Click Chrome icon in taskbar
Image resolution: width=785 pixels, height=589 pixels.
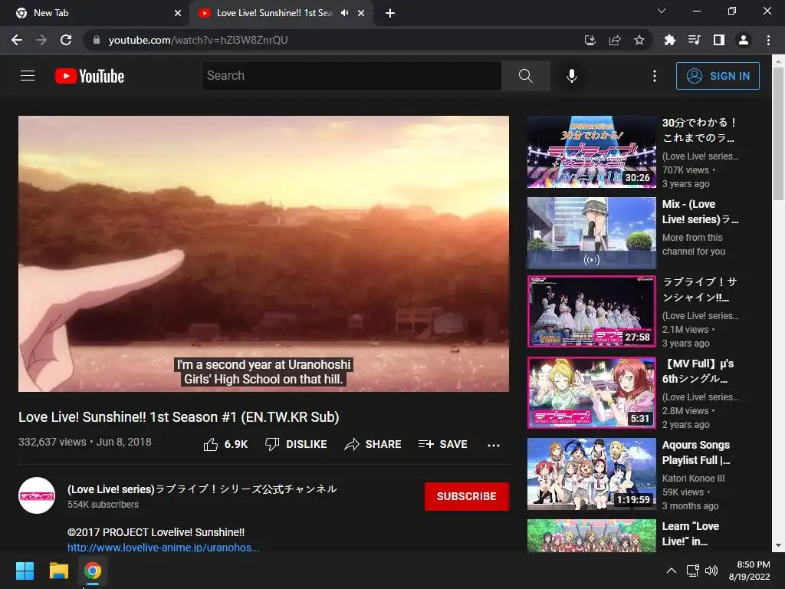(x=92, y=571)
